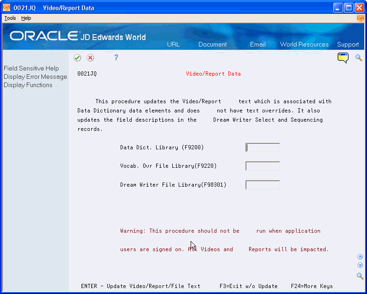Select Field Sensitive Help
This screenshot has height=294, width=367.
(31, 68)
